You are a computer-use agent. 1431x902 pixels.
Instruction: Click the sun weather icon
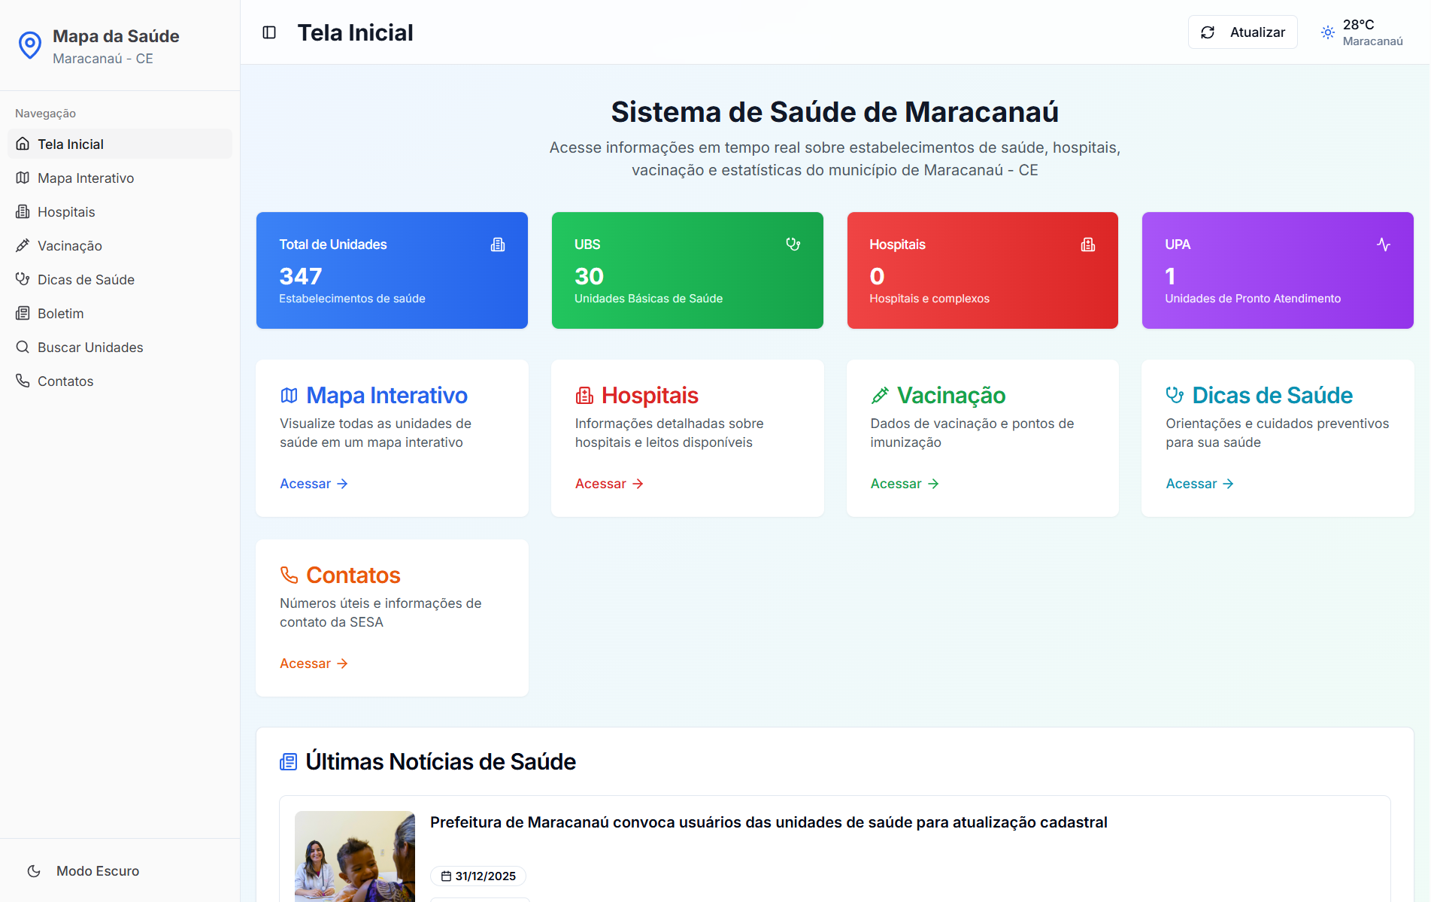click(x=1328, y=32)
